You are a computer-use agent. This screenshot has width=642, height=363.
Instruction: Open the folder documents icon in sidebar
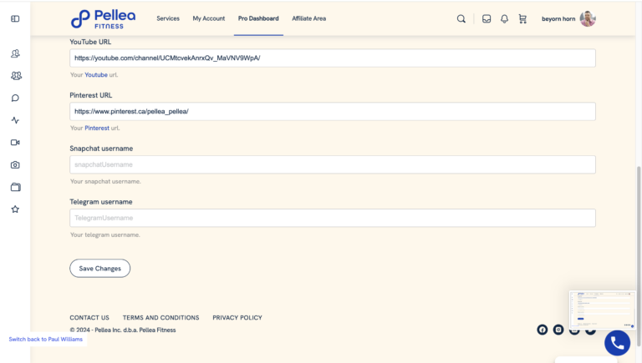point(16,187)
